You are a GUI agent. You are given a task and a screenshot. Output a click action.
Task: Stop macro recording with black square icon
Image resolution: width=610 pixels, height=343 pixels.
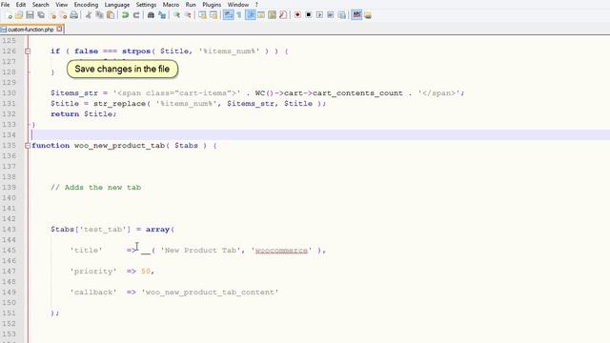point(309,15)
